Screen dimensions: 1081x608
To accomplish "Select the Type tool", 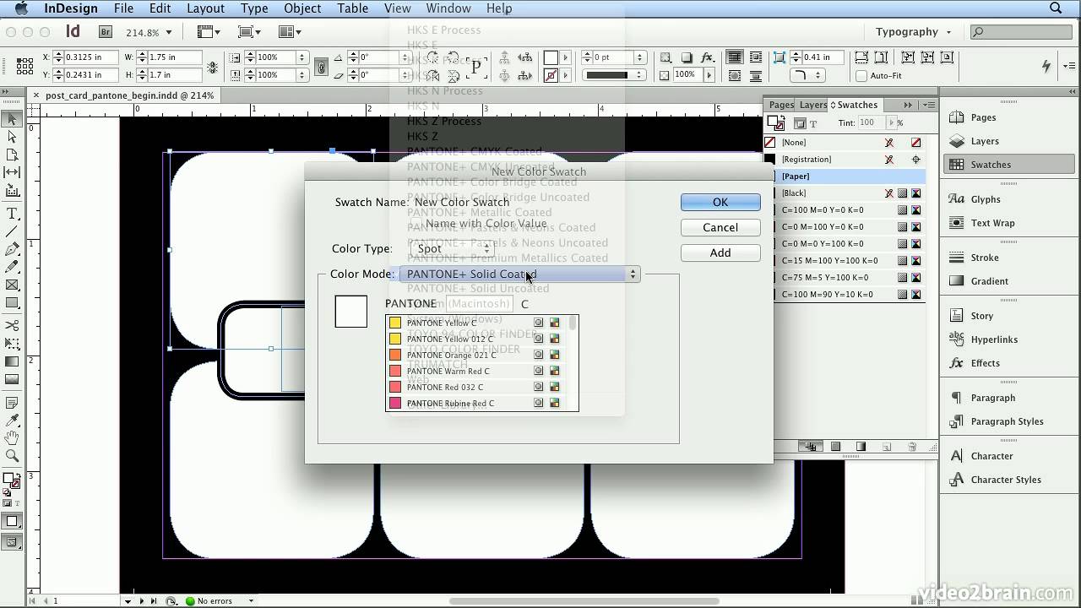I will (x=12, y=214).
